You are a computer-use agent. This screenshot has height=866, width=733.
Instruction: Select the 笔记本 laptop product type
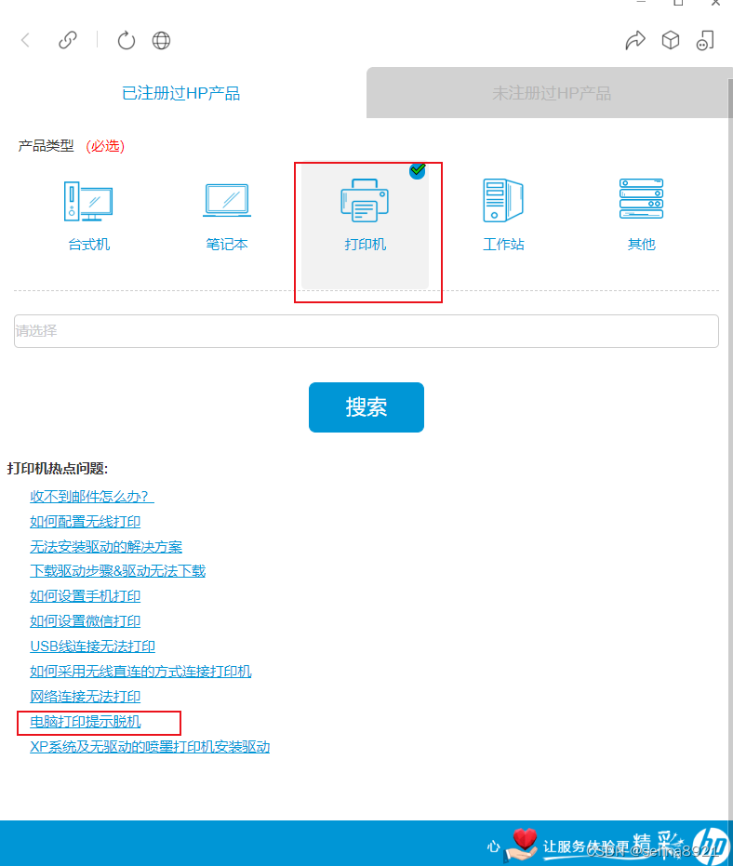click(226, 216)
